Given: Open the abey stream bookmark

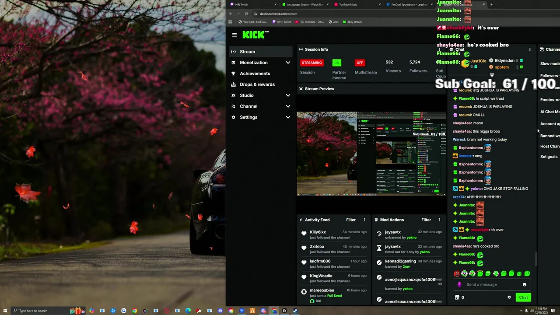Looking at the screenshot, I should pyautogui.click(x=352, y=22).
